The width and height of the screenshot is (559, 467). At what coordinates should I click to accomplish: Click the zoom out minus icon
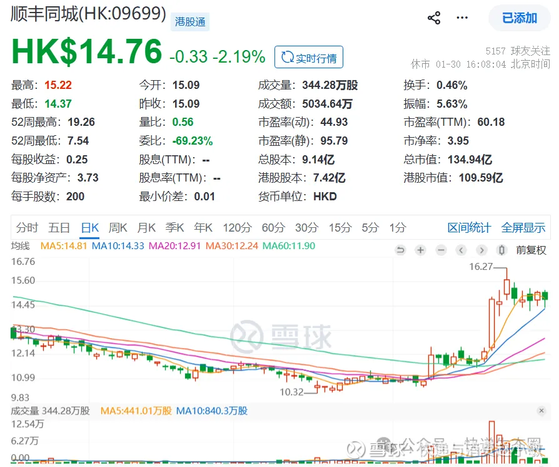441,250
